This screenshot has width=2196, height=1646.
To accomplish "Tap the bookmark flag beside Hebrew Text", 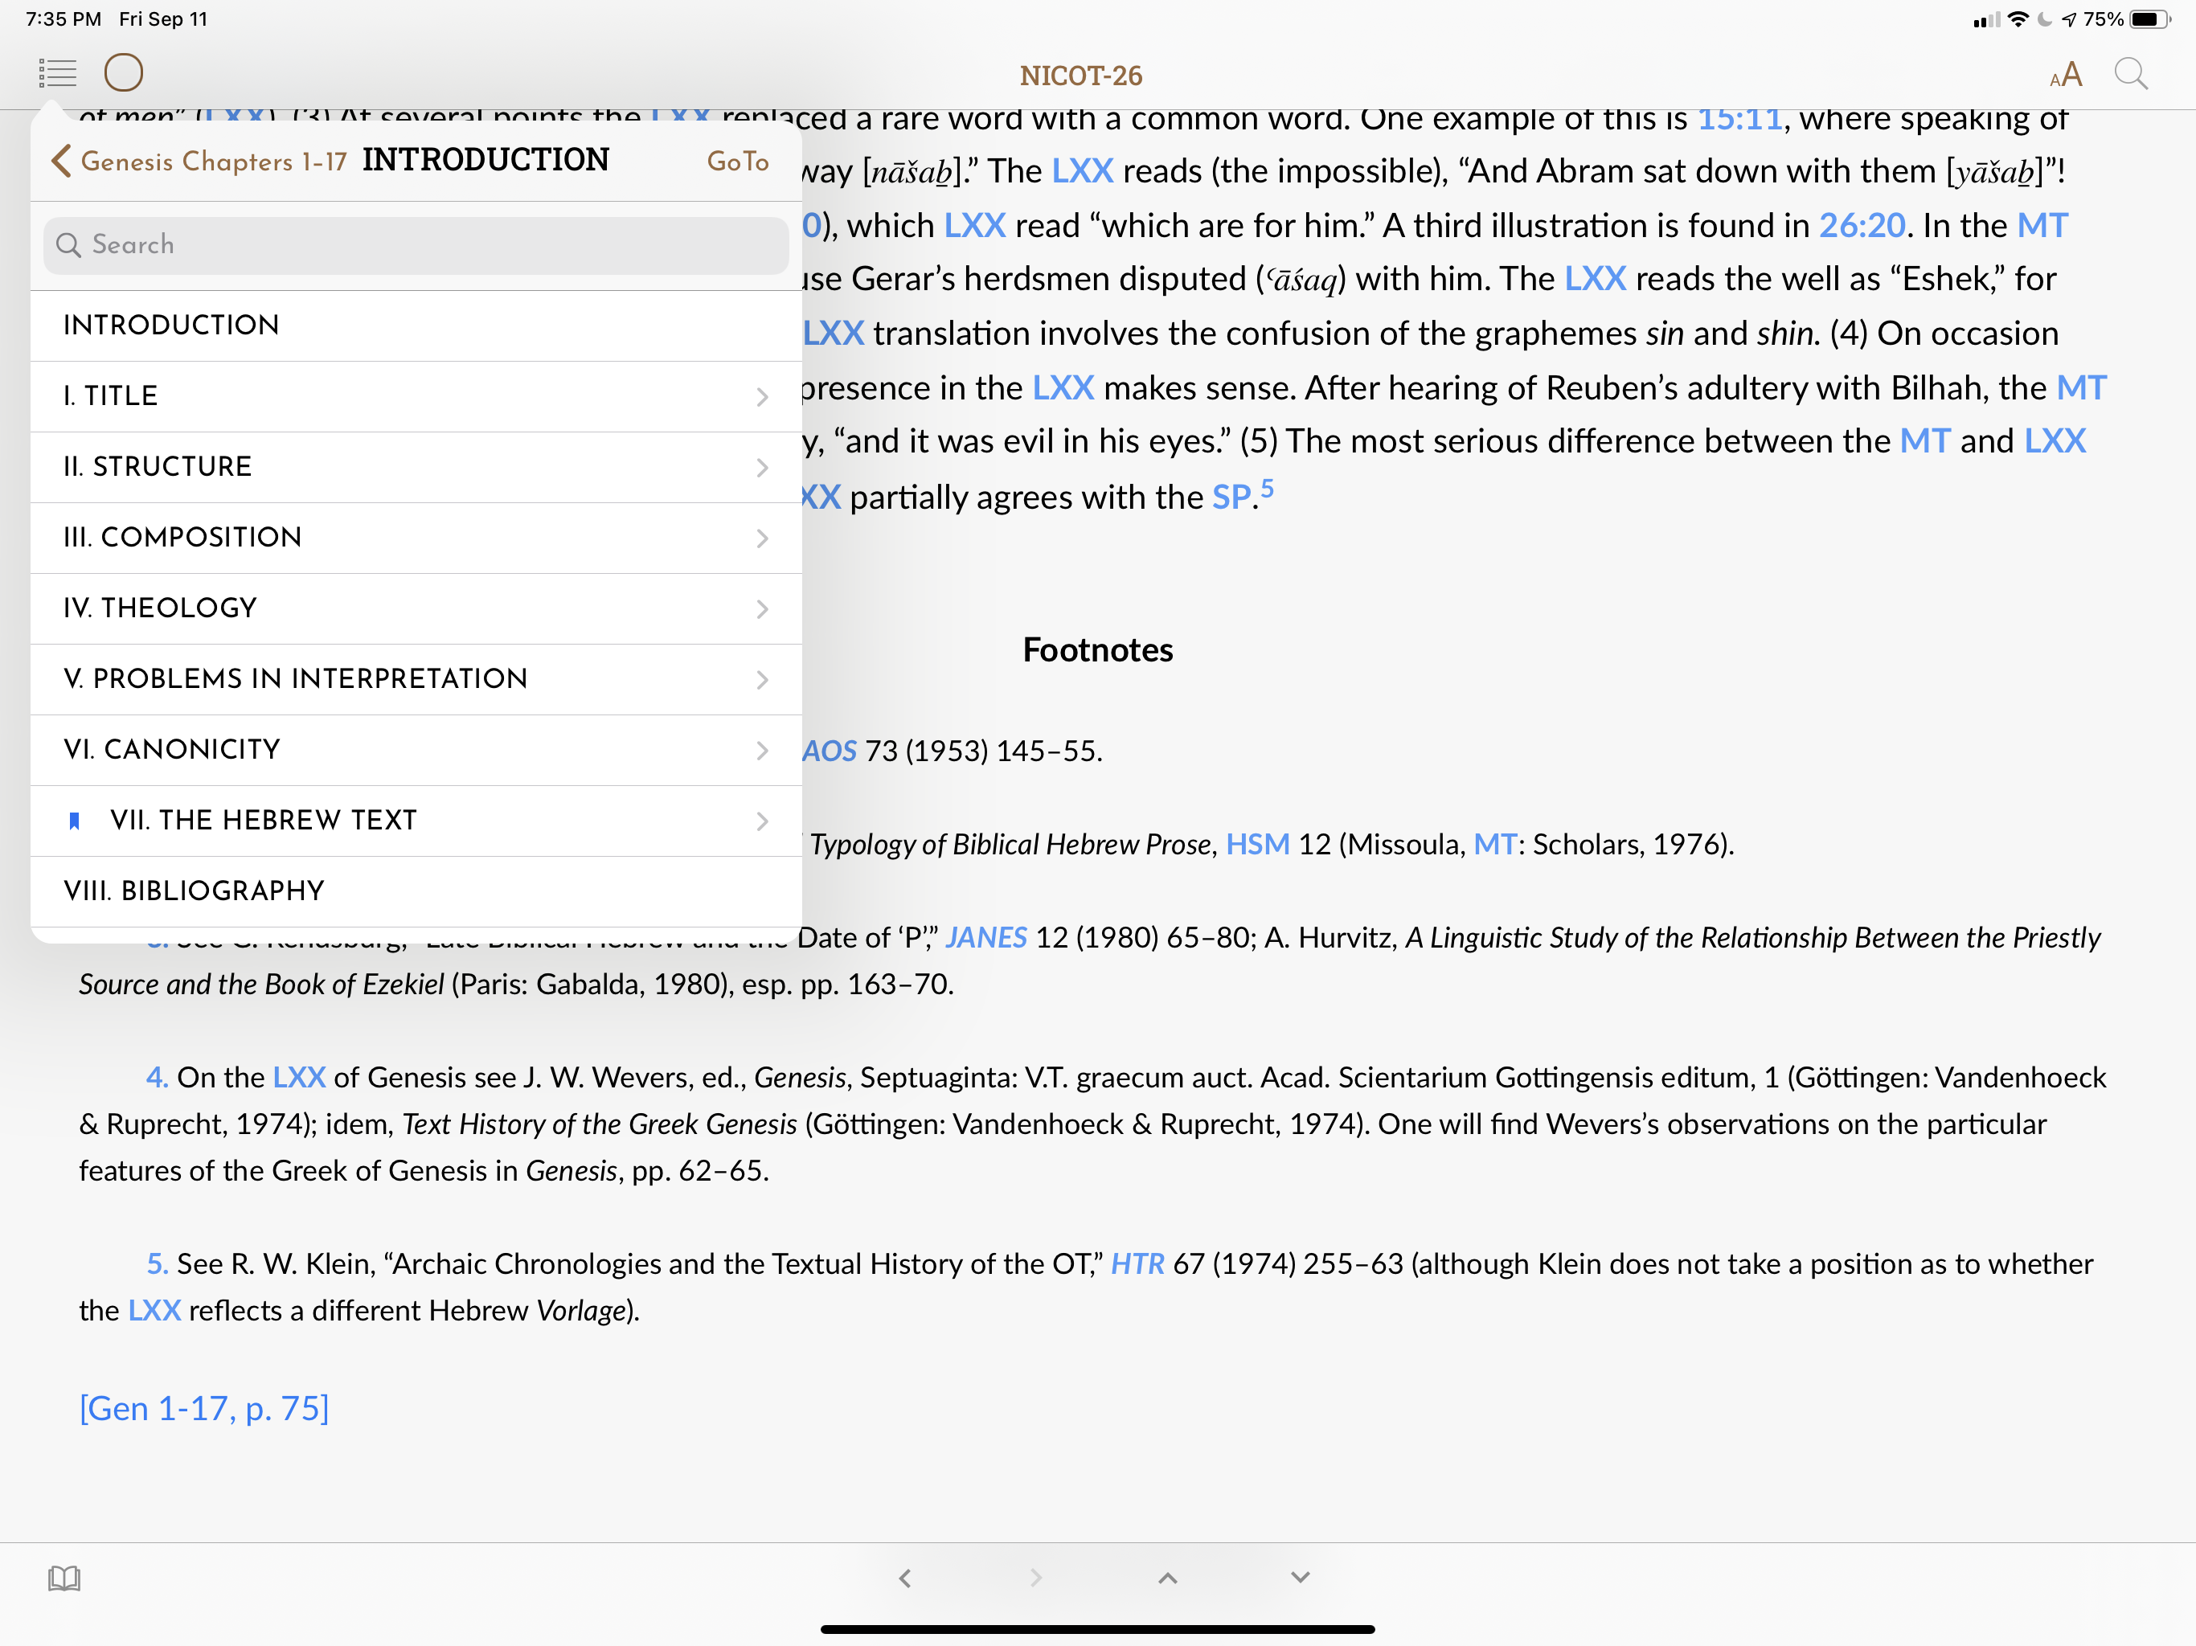I will 73,820.
